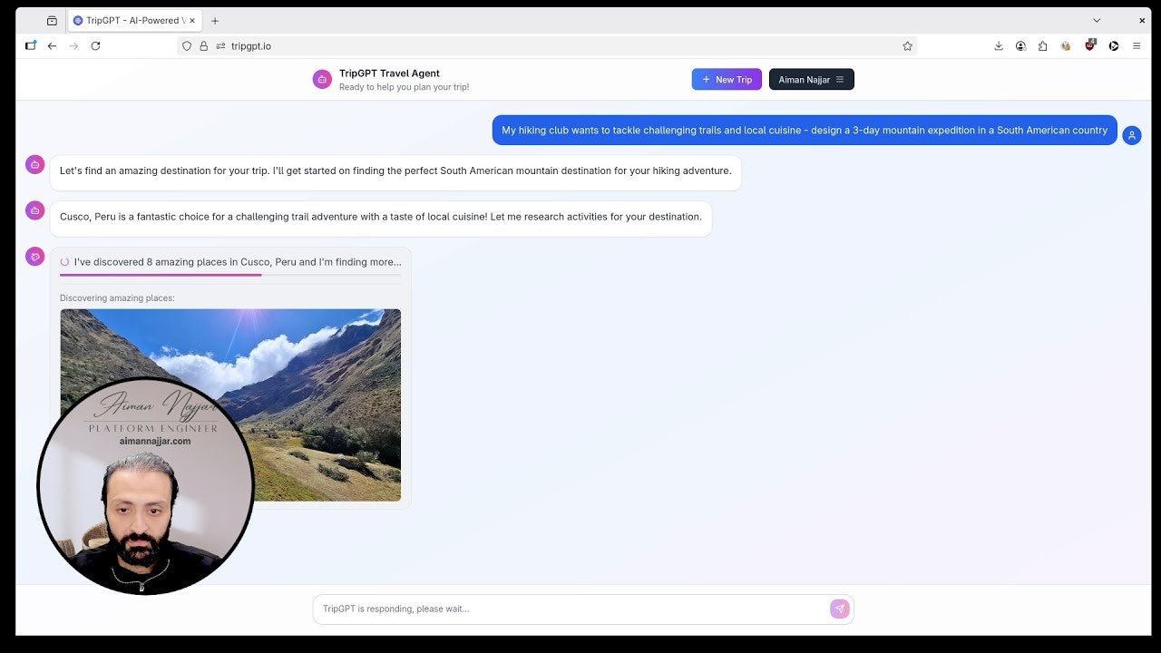Open a new browser tab
The width and height of the screenshot is (1161, 653).
coord(215,21)
